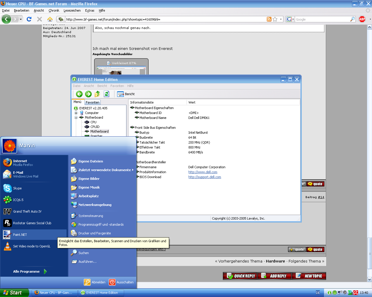Click the red Avira umbrella tray icon
Screen dimensions: 372x297
coord(356,293)
